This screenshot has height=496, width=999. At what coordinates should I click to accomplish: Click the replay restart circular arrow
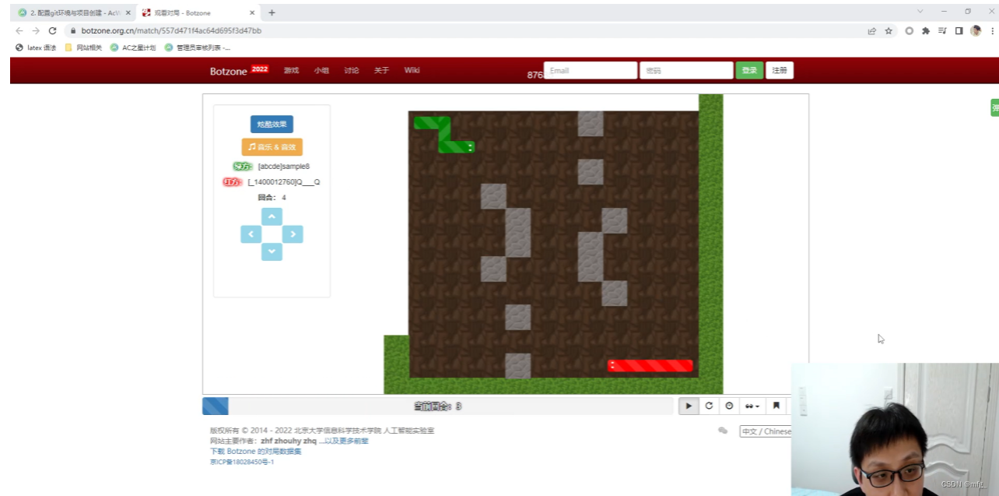709,406
